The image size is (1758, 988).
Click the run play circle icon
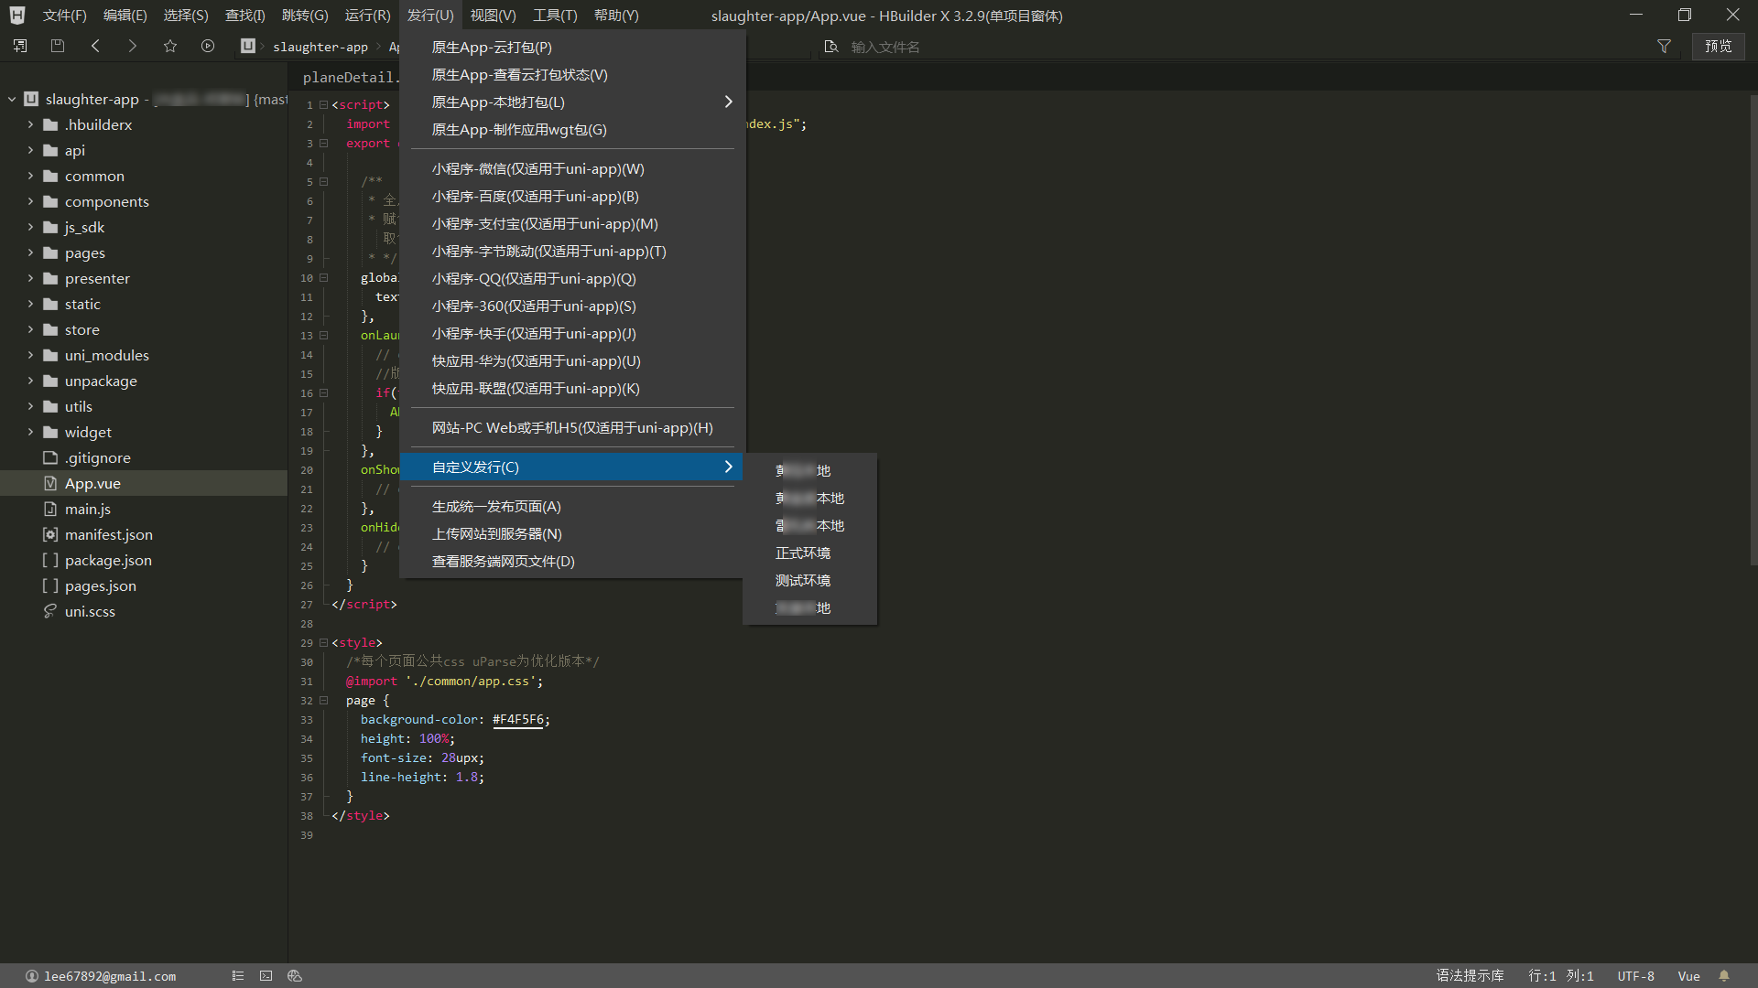pos(208,46)
